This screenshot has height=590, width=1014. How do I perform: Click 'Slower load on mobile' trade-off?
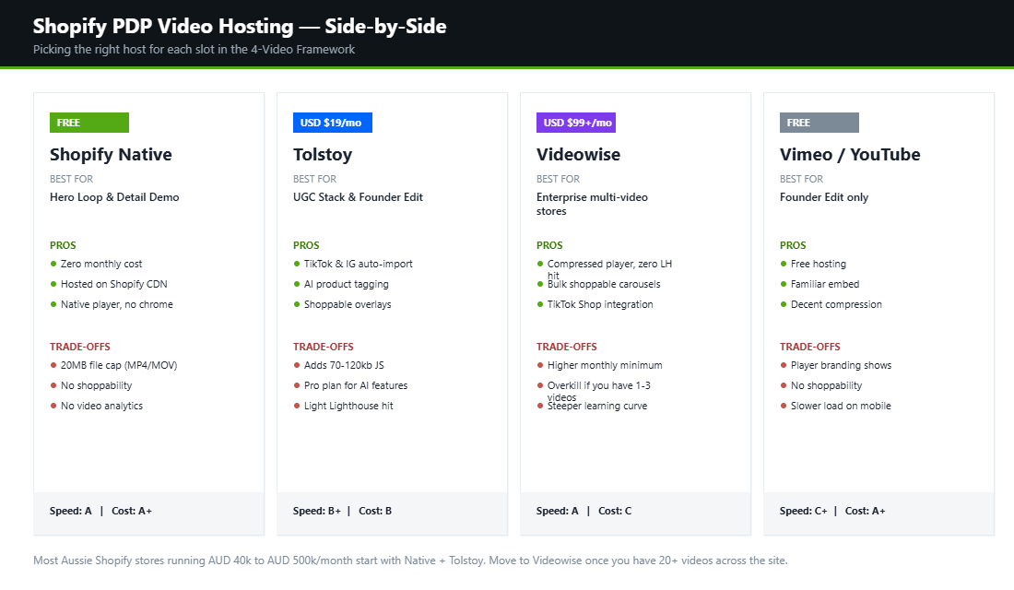840,406
